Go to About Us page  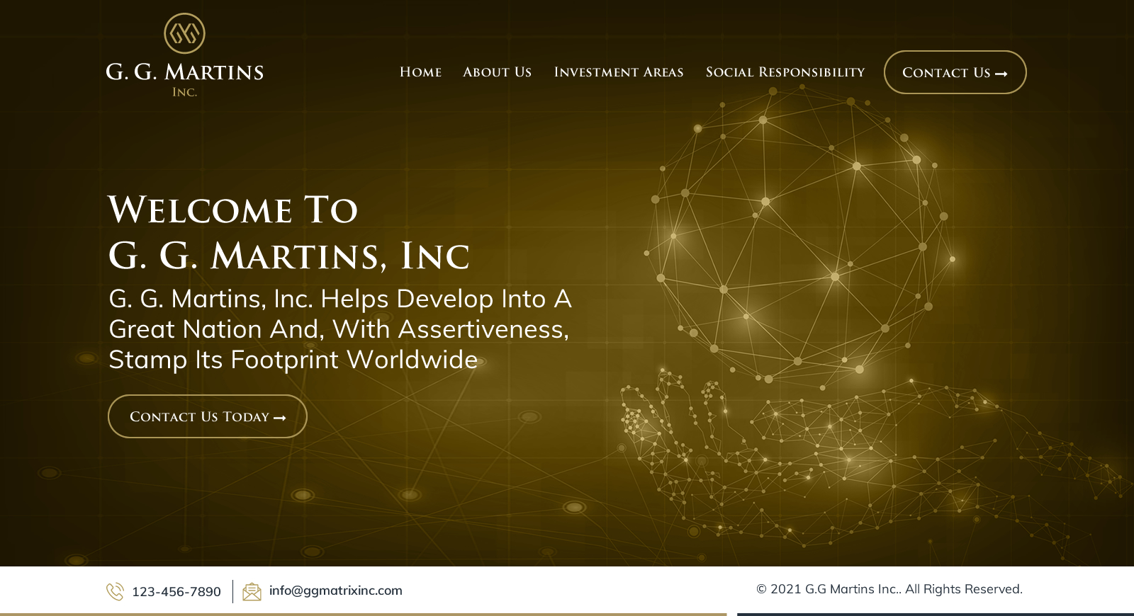(497, 72)
